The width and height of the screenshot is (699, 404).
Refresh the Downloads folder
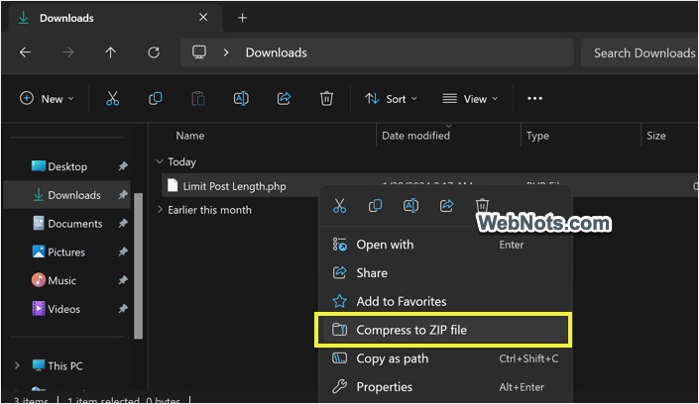coord(154,52)
